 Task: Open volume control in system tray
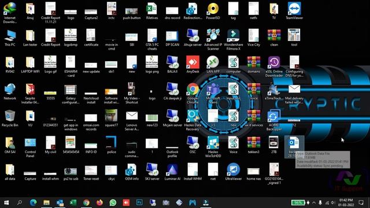[333, 202]
